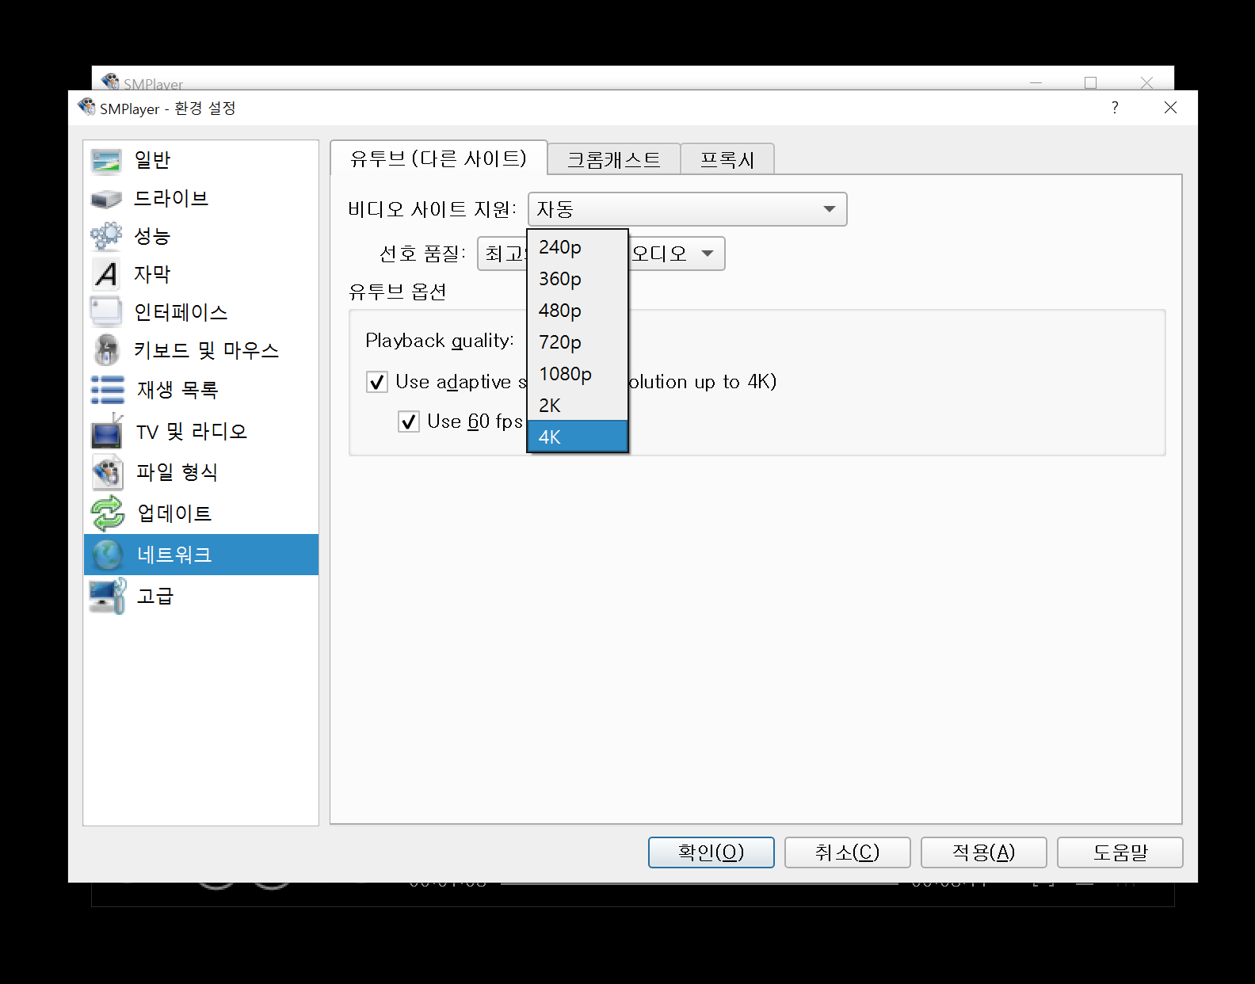
Task: Open the 일반 section icon
Action: [106, 160]
